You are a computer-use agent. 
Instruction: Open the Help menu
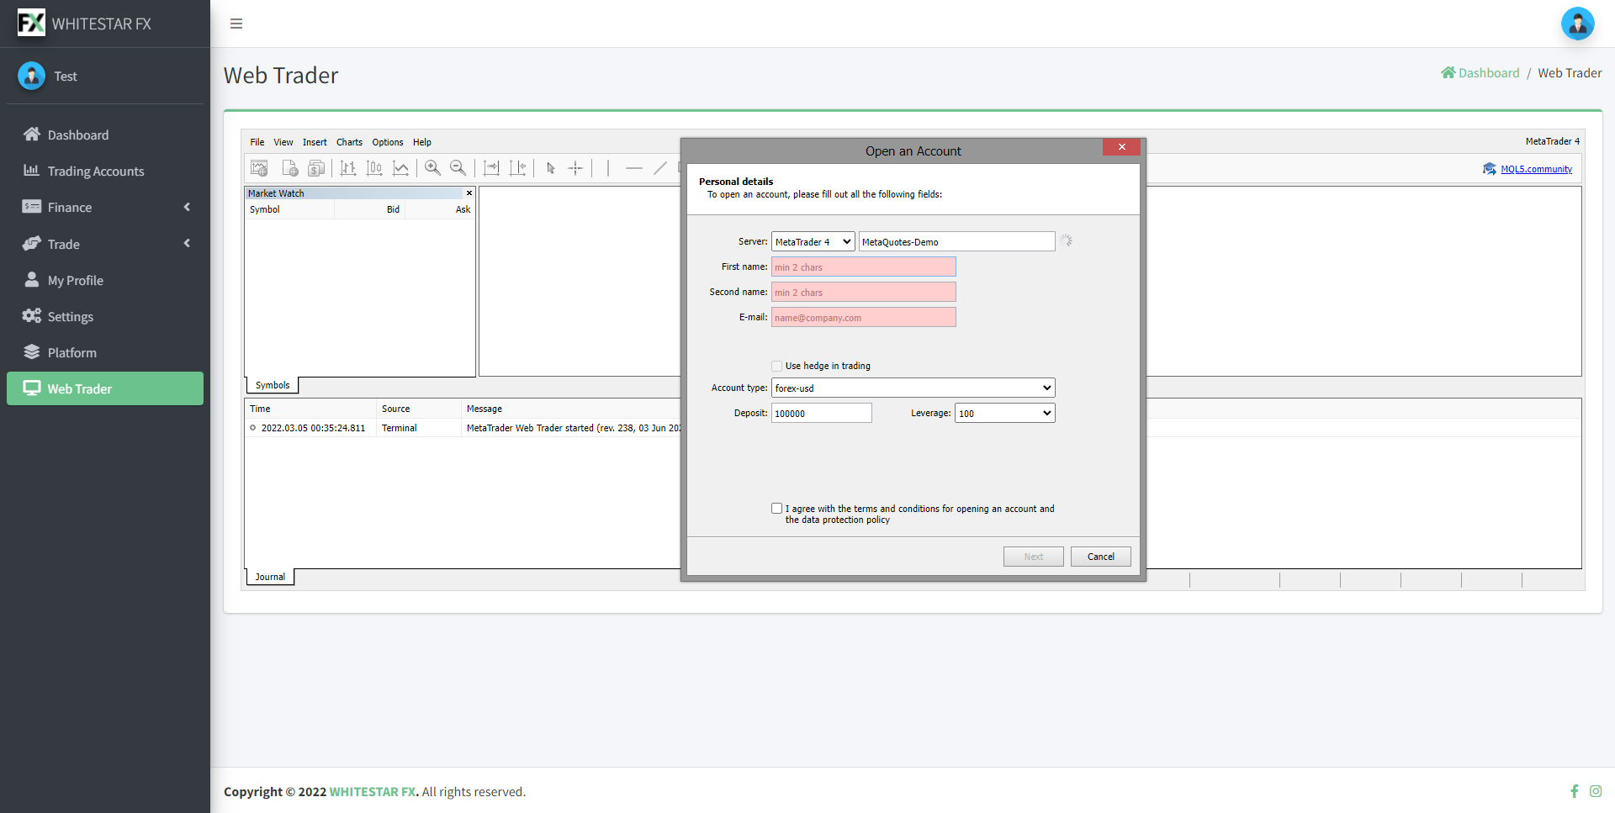[x=422, y=142]
